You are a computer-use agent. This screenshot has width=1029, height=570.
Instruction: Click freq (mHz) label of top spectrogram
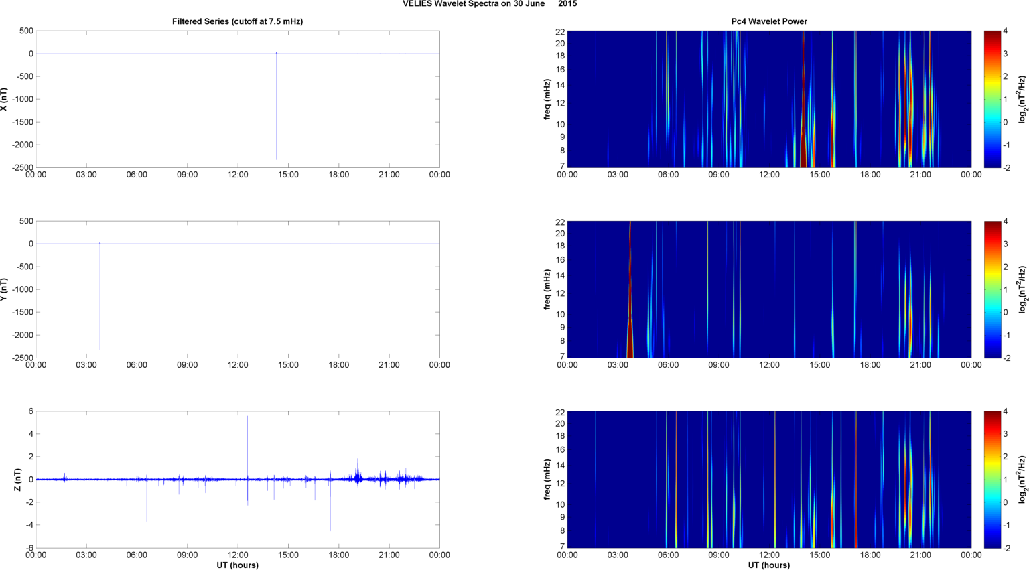pos(547,99)
